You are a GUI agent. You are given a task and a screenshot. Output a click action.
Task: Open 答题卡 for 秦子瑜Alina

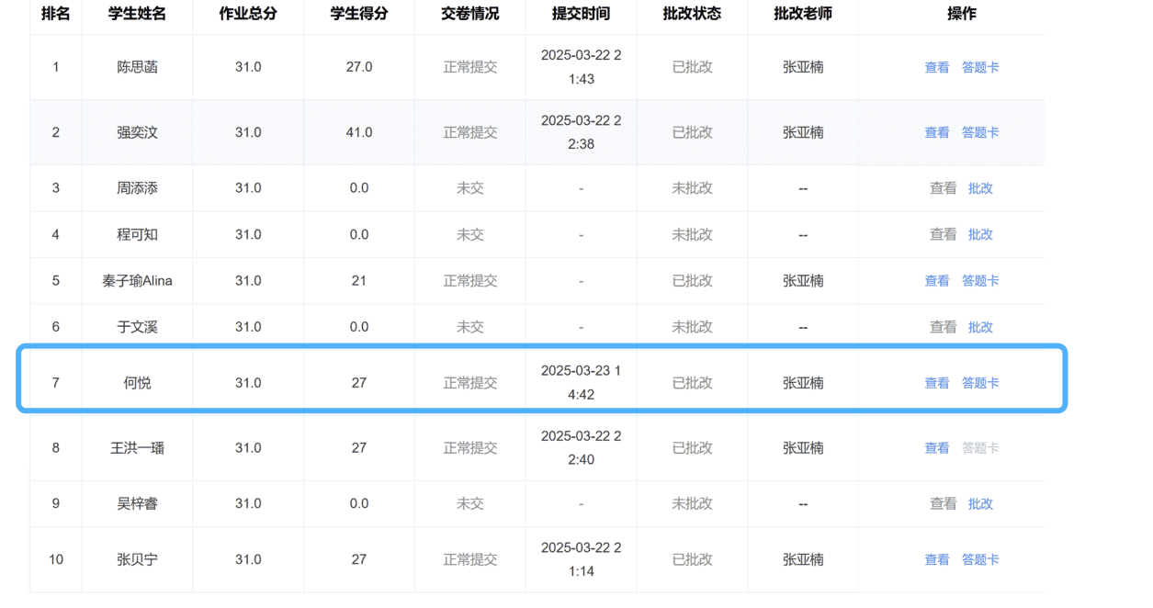point(980,281)
